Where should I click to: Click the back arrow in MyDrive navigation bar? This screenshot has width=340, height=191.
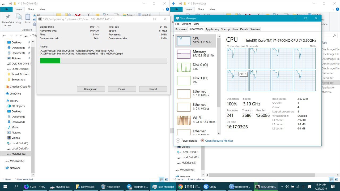(4, 36)
